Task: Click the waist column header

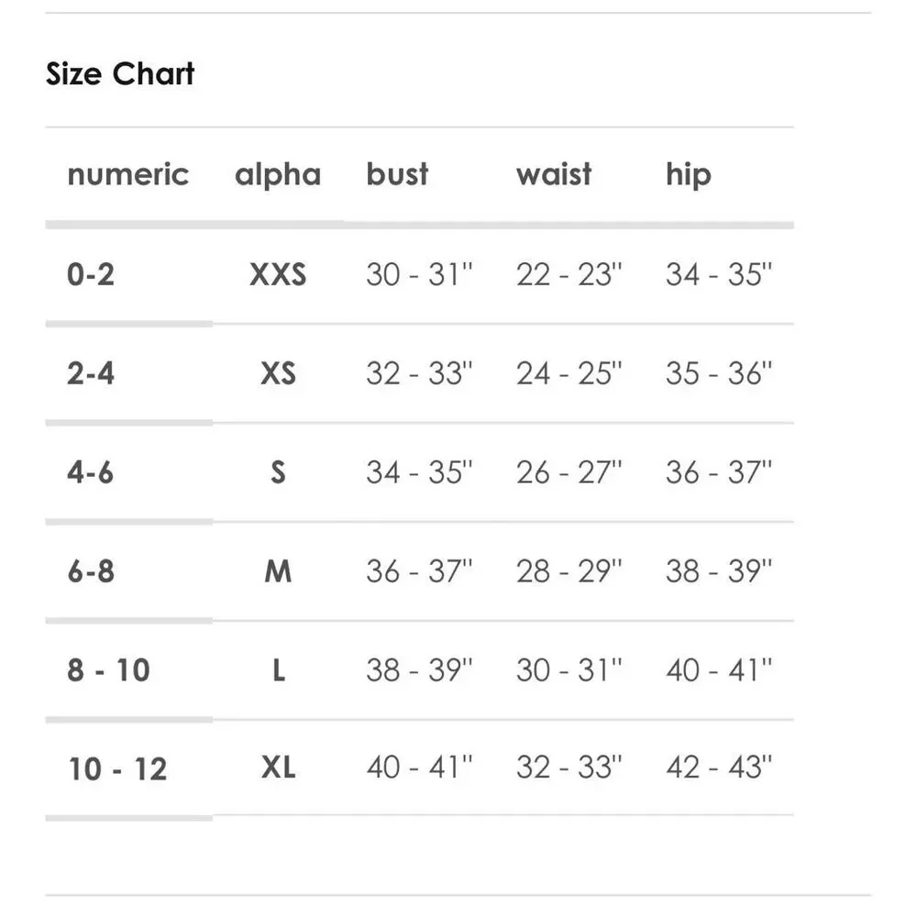Action: (554, 173)
